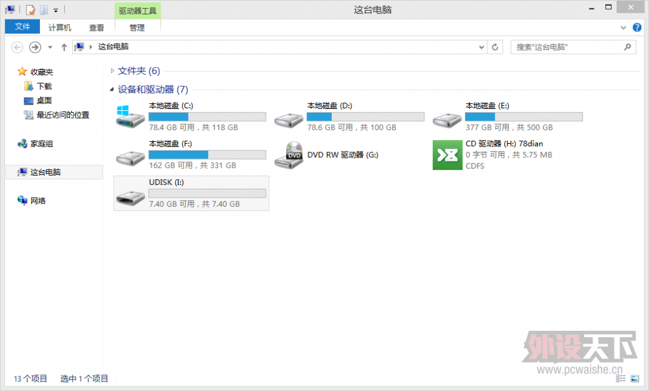Select the UDISK I: removable drive
The image size is (649, 391).
click(191, 193)
